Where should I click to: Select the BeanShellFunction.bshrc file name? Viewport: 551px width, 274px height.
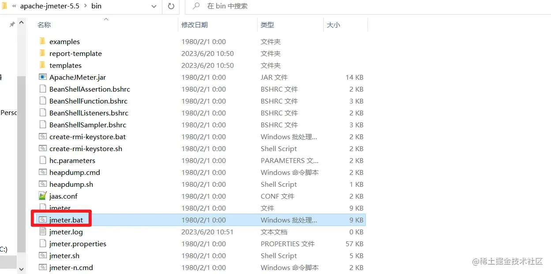pos(88,101)
